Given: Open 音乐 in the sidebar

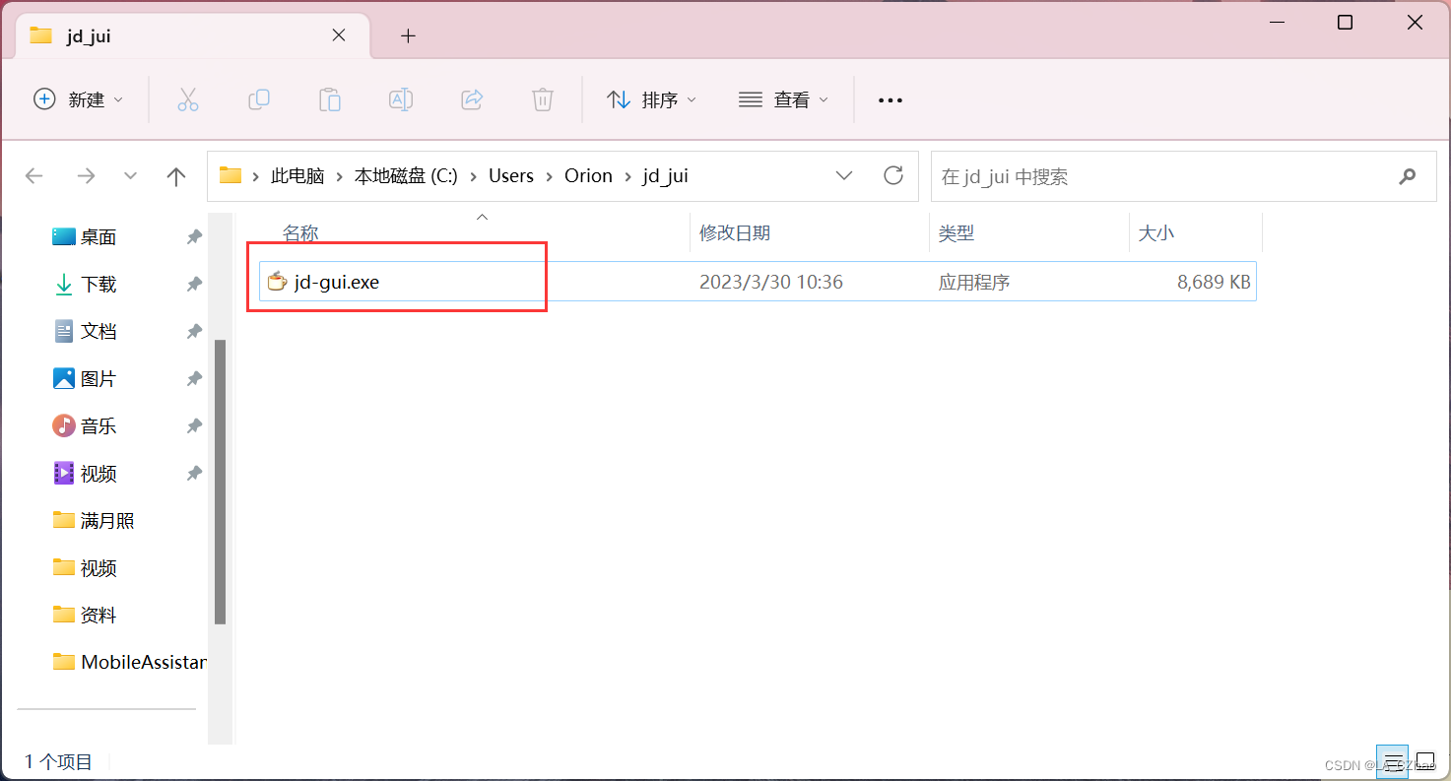Looking at the screenshot, I should point(99,426).
